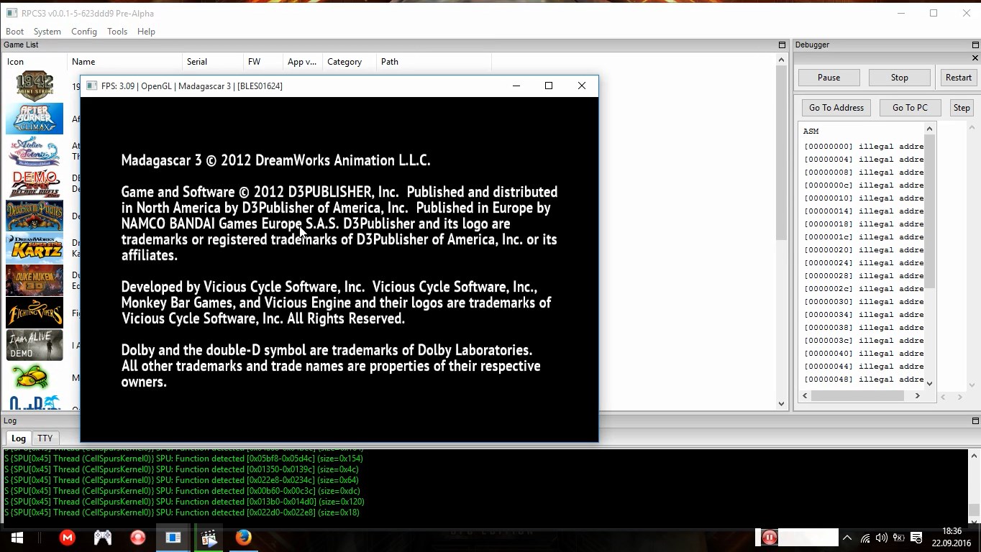
Task: Toggle the Debugger panel float button
Action: (975, 45)
